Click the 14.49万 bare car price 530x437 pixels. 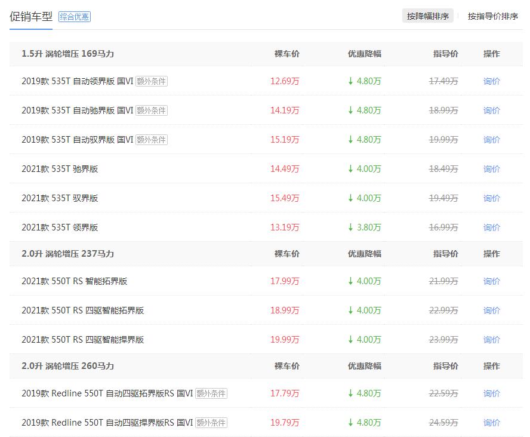pos(285,169)
